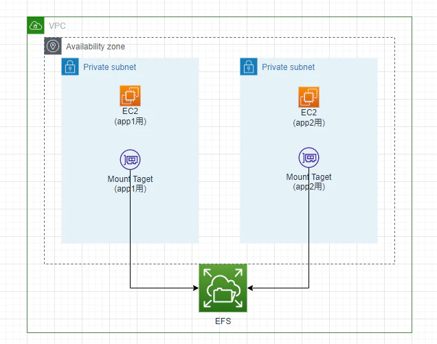Select the Mount Target icon for app2
This screenshot has width=437, height=344.
click(309, 158)
